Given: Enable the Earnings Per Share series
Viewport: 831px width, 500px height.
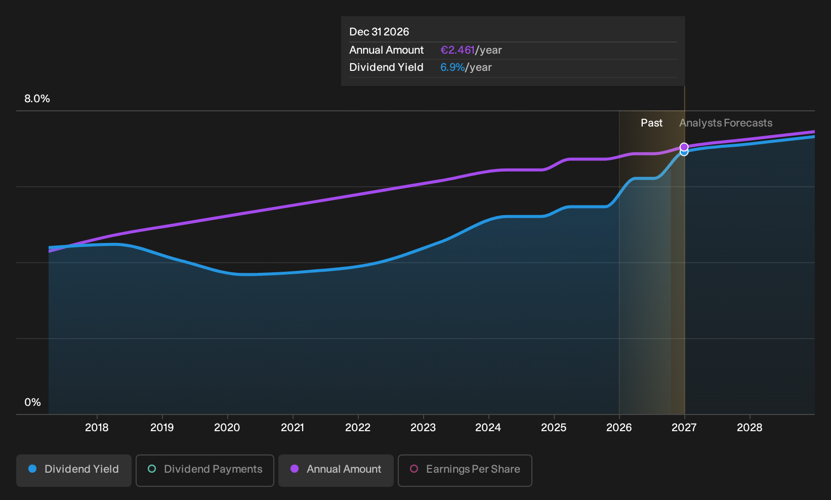Looking at the screenshot, I should tap(465, 470).
